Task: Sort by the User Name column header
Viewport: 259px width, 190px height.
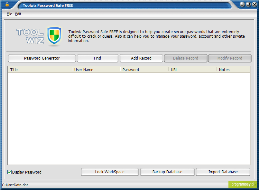Action: click(96, 70)
